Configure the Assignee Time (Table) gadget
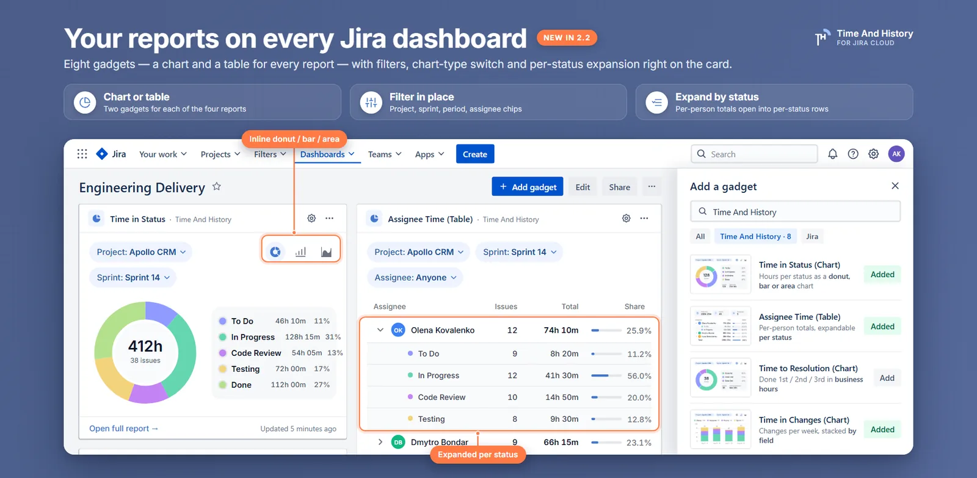977x478 pixels. click(x=626, y=218)
